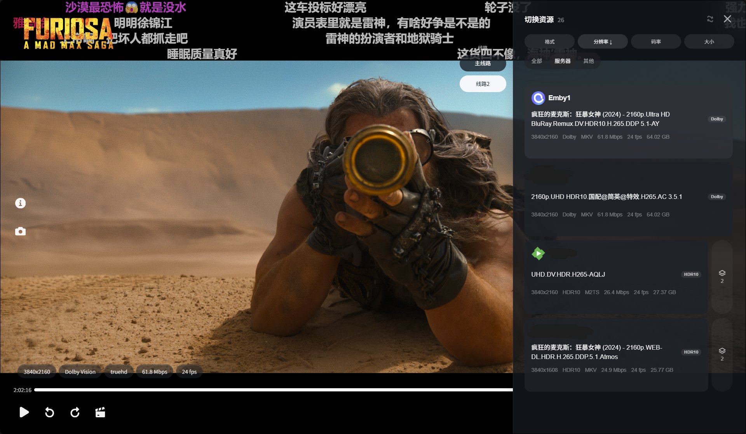Select the Emby1 BluRay Remux resource

[628, 122]
